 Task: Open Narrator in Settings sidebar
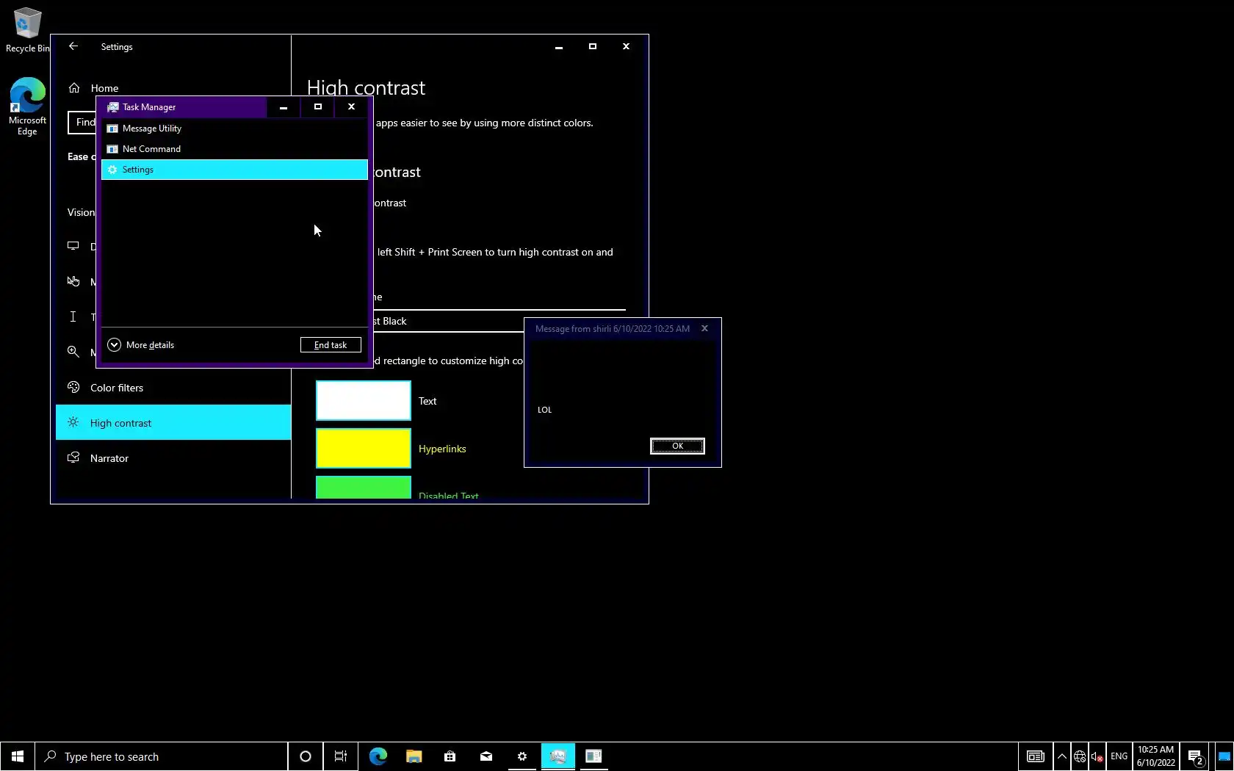tap(173, 458)
